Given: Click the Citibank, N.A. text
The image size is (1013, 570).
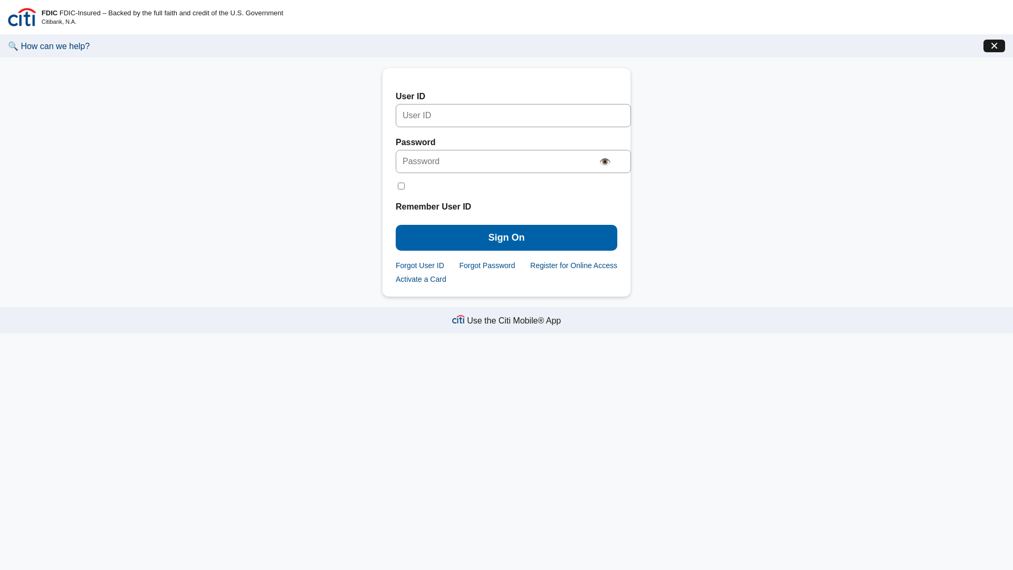Looking at the screenshot, I should [x=59, y=22].
